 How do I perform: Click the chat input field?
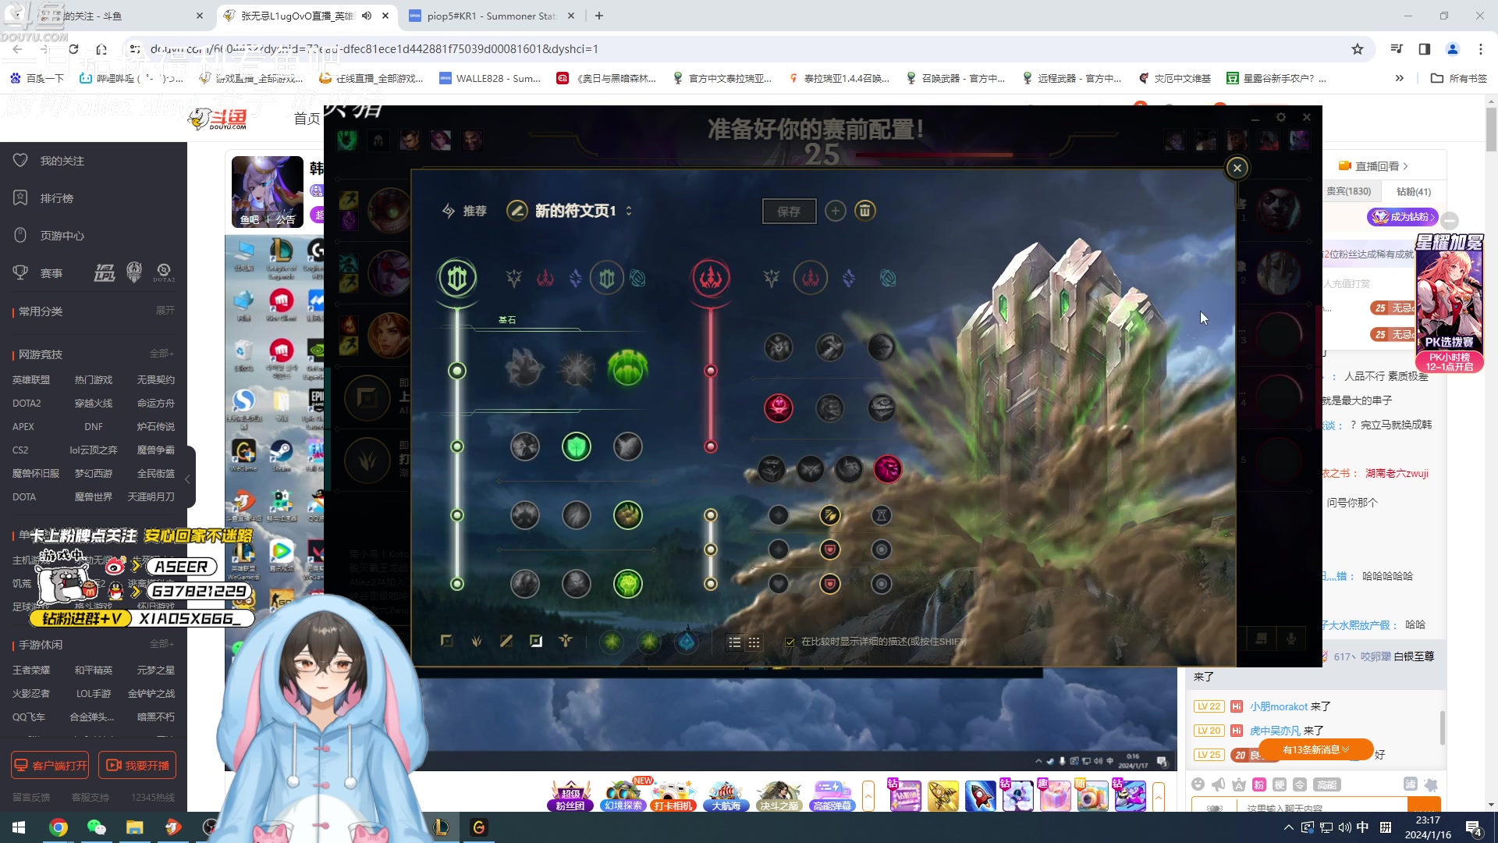point(1322,807)
